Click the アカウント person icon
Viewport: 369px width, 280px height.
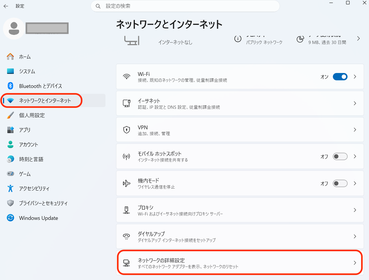click(x=10, y=145)
